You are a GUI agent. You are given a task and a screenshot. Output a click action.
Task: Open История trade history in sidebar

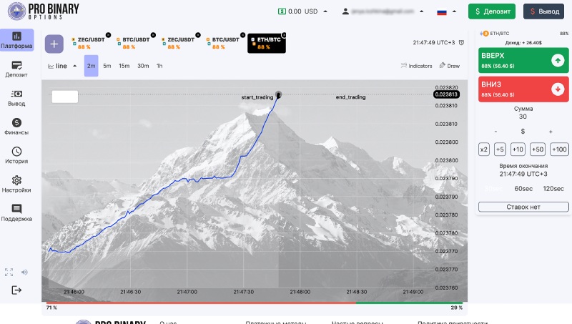click(x=16, y=155)
